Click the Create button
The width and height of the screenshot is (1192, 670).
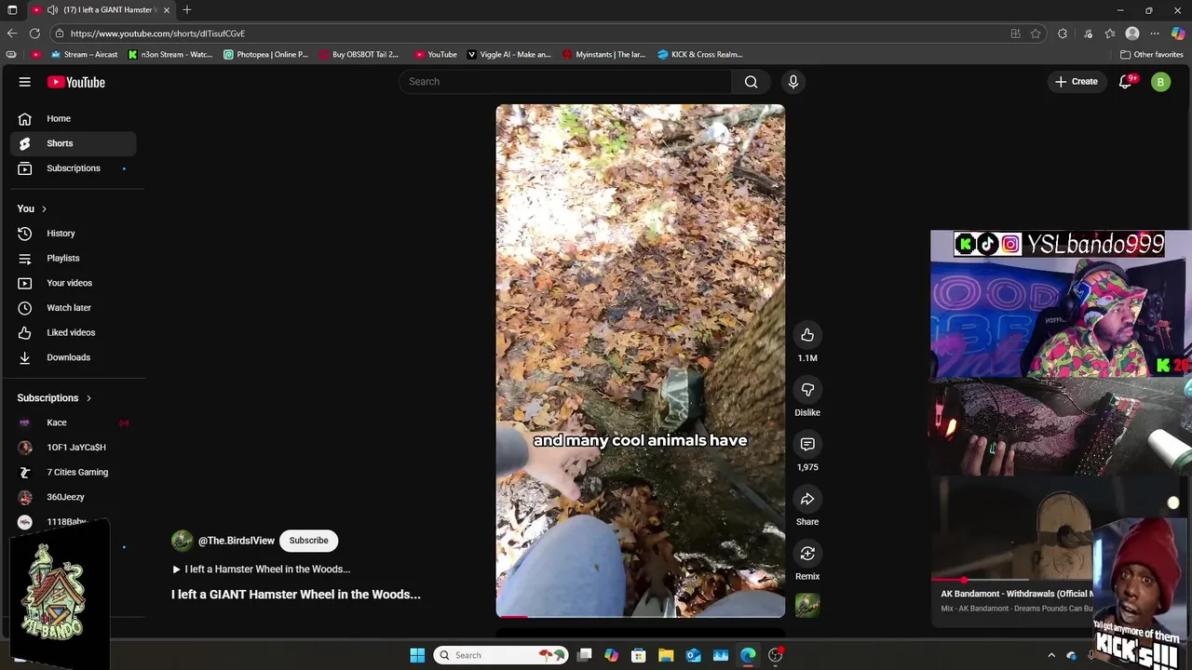1076,82
